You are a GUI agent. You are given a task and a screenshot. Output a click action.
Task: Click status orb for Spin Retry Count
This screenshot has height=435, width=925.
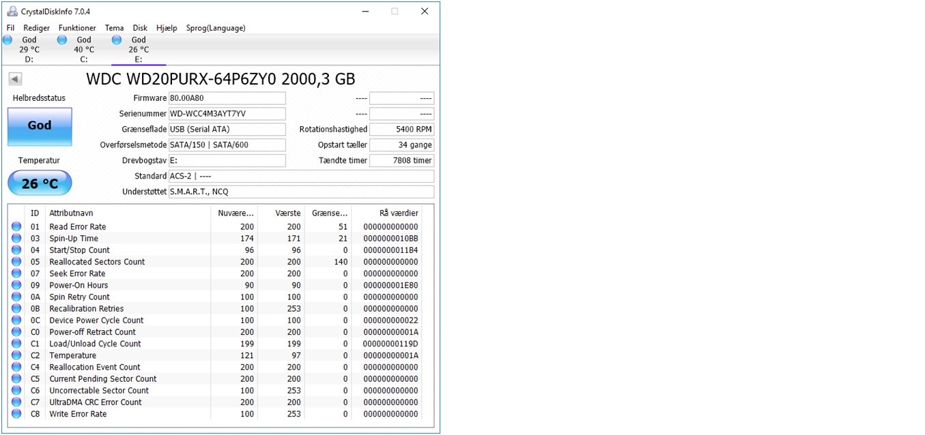(x=16, y=297)
